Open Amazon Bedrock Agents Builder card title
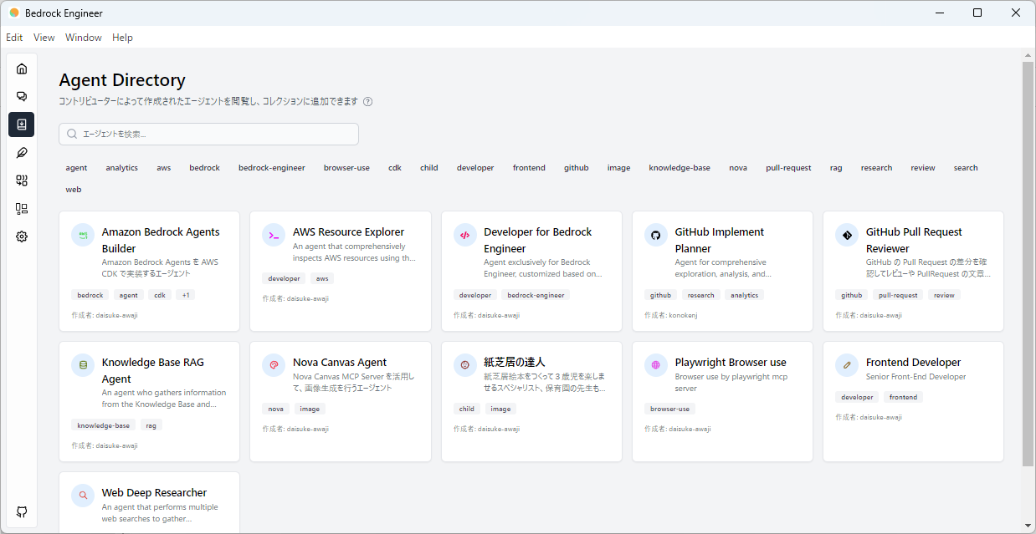Image resolution: width=1036 pixels, height=534 pixels. click(x=161, y=240)
